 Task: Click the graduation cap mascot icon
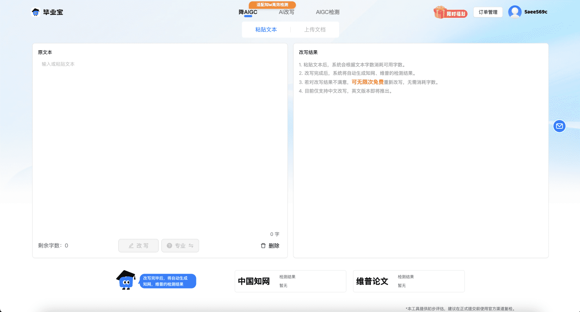click(126, 280)
